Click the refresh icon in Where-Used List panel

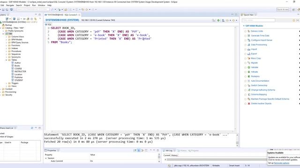(32, 128)
